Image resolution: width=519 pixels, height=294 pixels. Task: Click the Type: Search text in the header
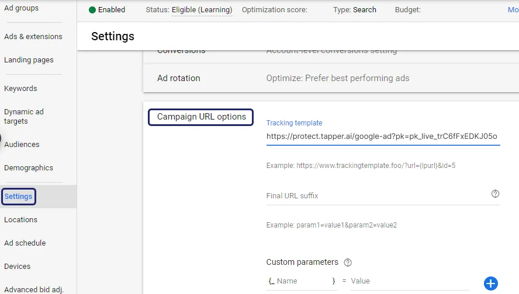[355, 10]
